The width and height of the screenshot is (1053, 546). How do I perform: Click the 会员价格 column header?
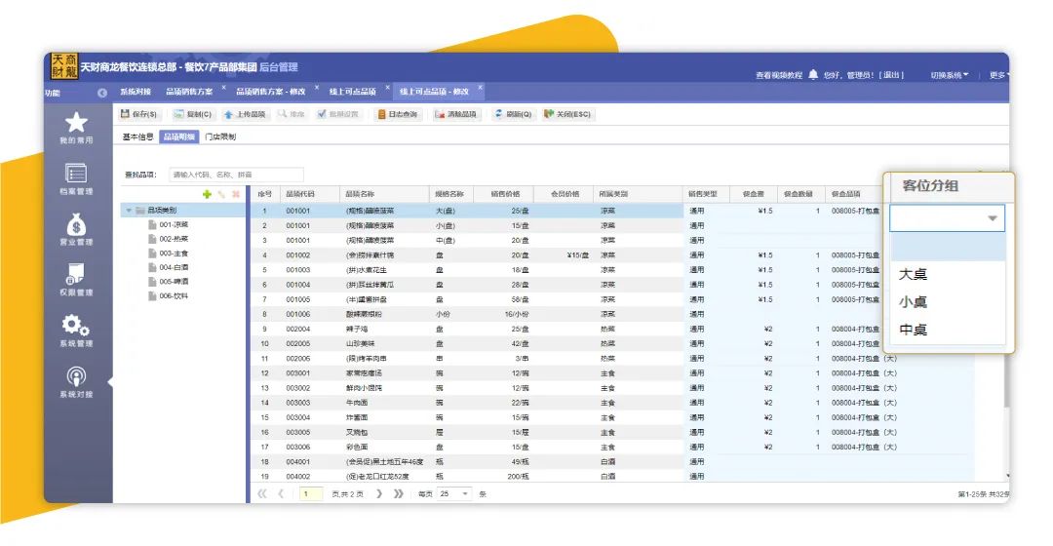565,194
